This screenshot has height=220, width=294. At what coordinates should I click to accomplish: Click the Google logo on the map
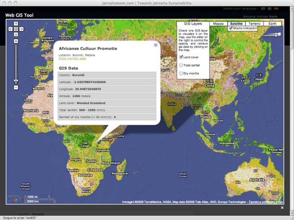pos(15,199)
